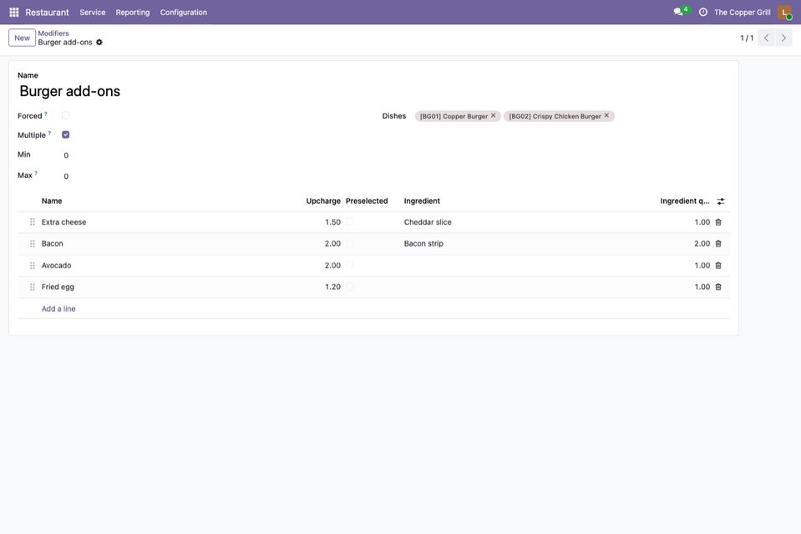The image size is (801, 534).
Task: Toggle Preselected for Extra cheese
Action: tap(349, 221)
